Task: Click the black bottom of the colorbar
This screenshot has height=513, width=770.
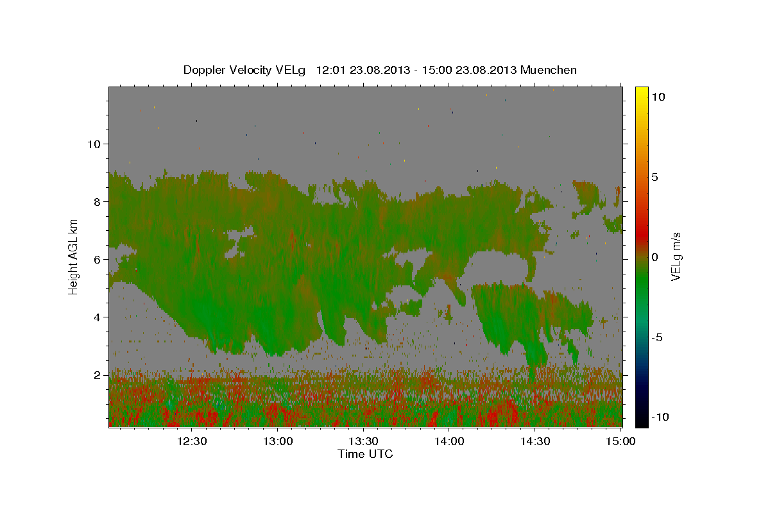Action: point(642,420)
